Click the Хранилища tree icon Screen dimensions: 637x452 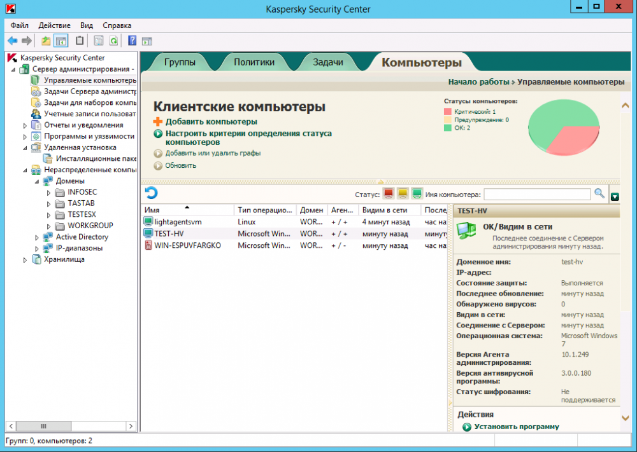coord(36,259)
